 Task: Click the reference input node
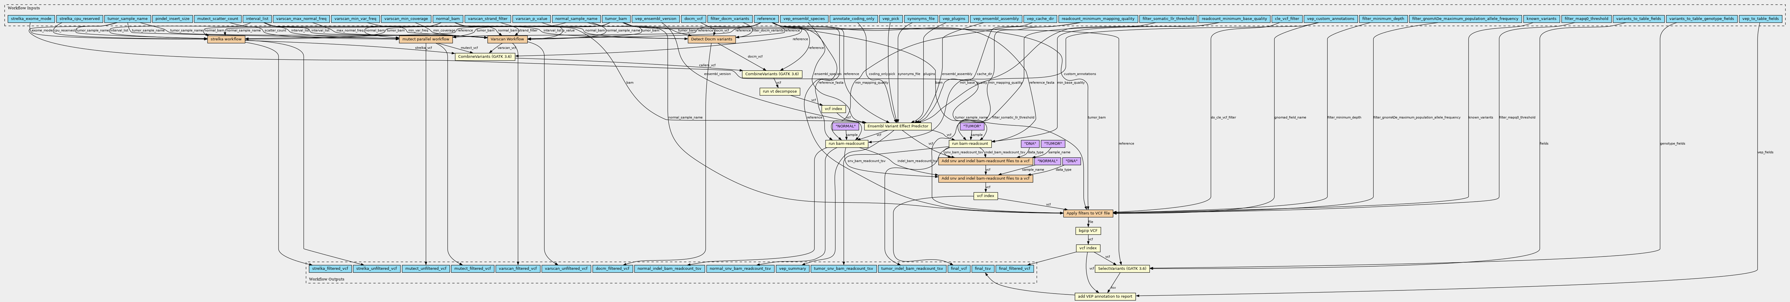(x=766, y=19)
